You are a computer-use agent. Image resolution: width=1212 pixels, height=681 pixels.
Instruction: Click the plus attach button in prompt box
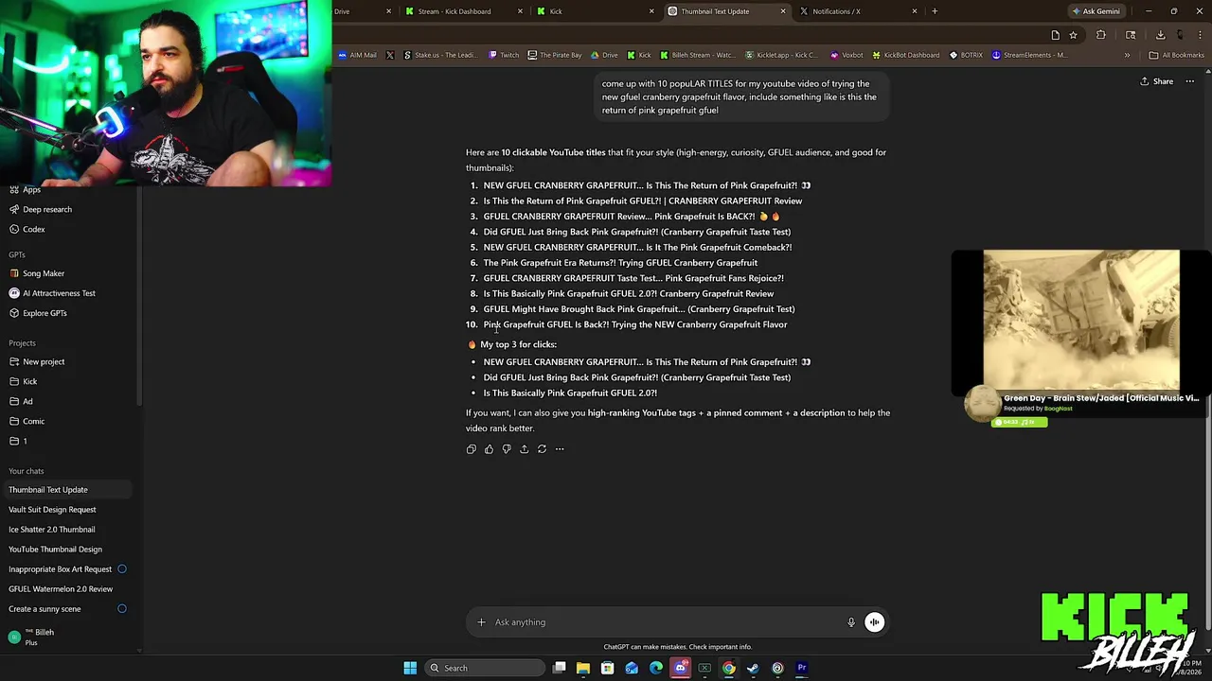(481, 622)
